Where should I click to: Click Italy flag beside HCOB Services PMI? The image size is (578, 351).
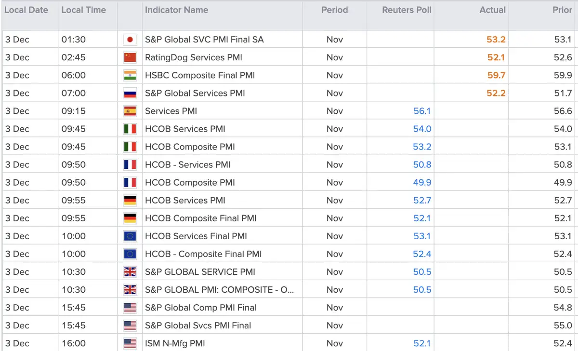(x=130, y=129)
